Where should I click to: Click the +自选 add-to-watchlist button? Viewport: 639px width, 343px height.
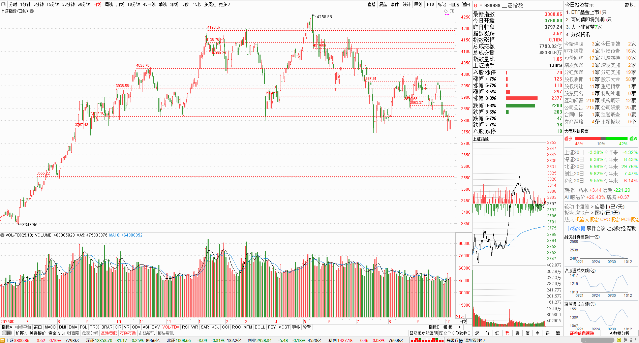tap(454, 4)
